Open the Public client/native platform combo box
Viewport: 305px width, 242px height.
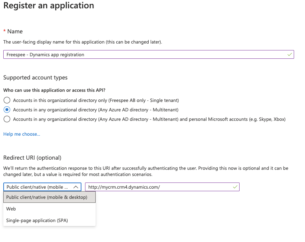[42, 187]
